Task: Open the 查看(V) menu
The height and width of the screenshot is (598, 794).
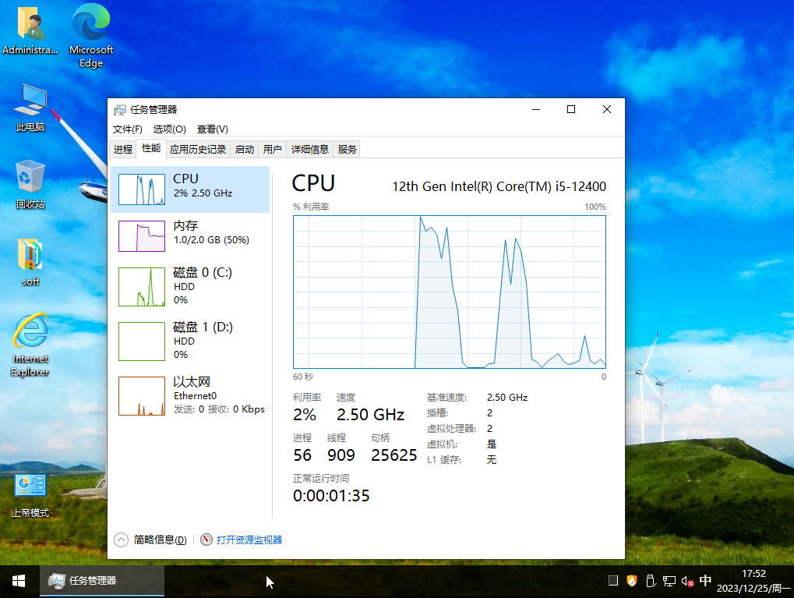Action: click(213, 129)
